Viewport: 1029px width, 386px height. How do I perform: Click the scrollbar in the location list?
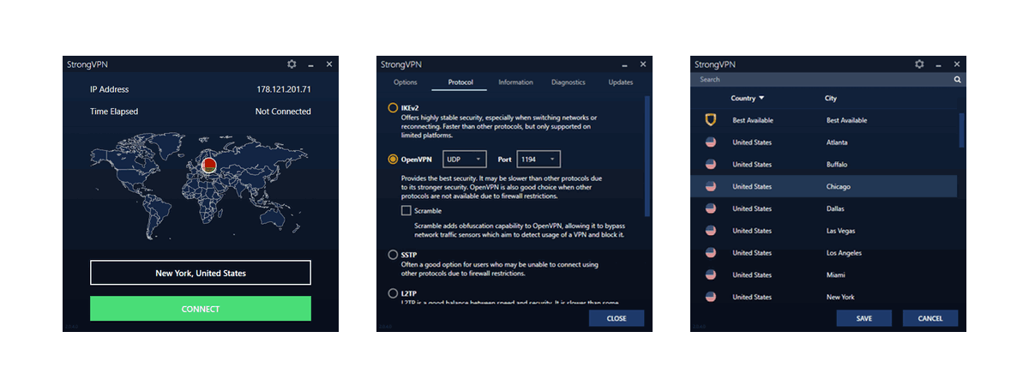click(x=962, y=129)
